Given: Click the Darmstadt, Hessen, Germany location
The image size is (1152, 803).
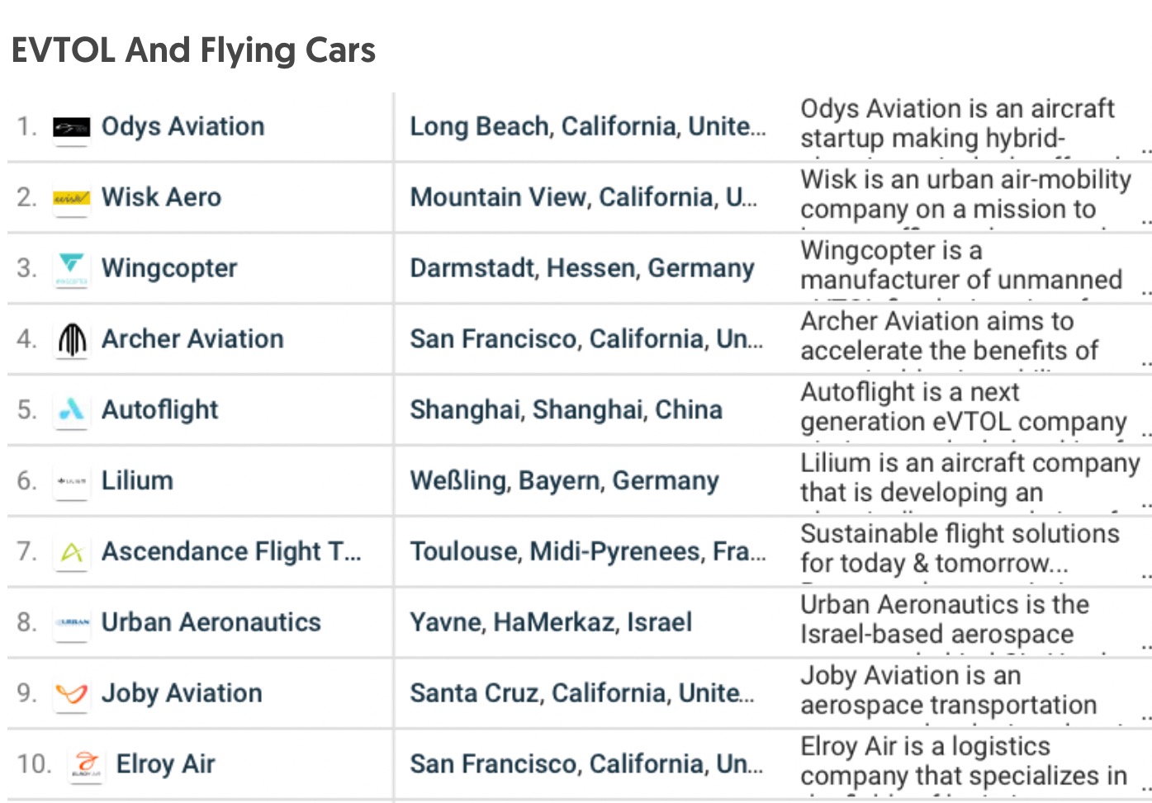Looking at the screenshot, I should (581, 268).
